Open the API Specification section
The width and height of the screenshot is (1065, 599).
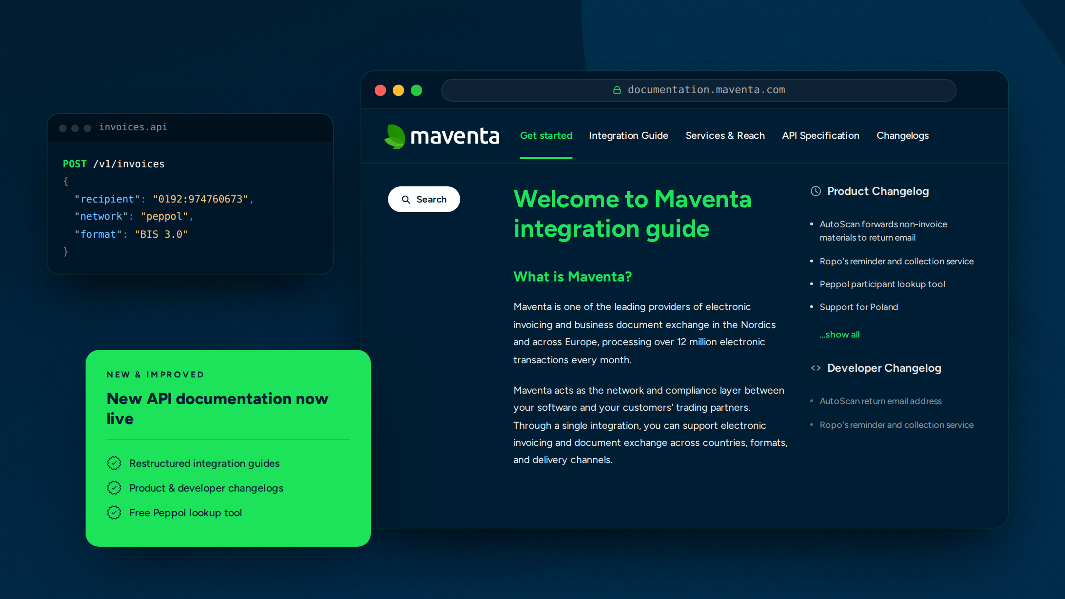coord(821,135)
